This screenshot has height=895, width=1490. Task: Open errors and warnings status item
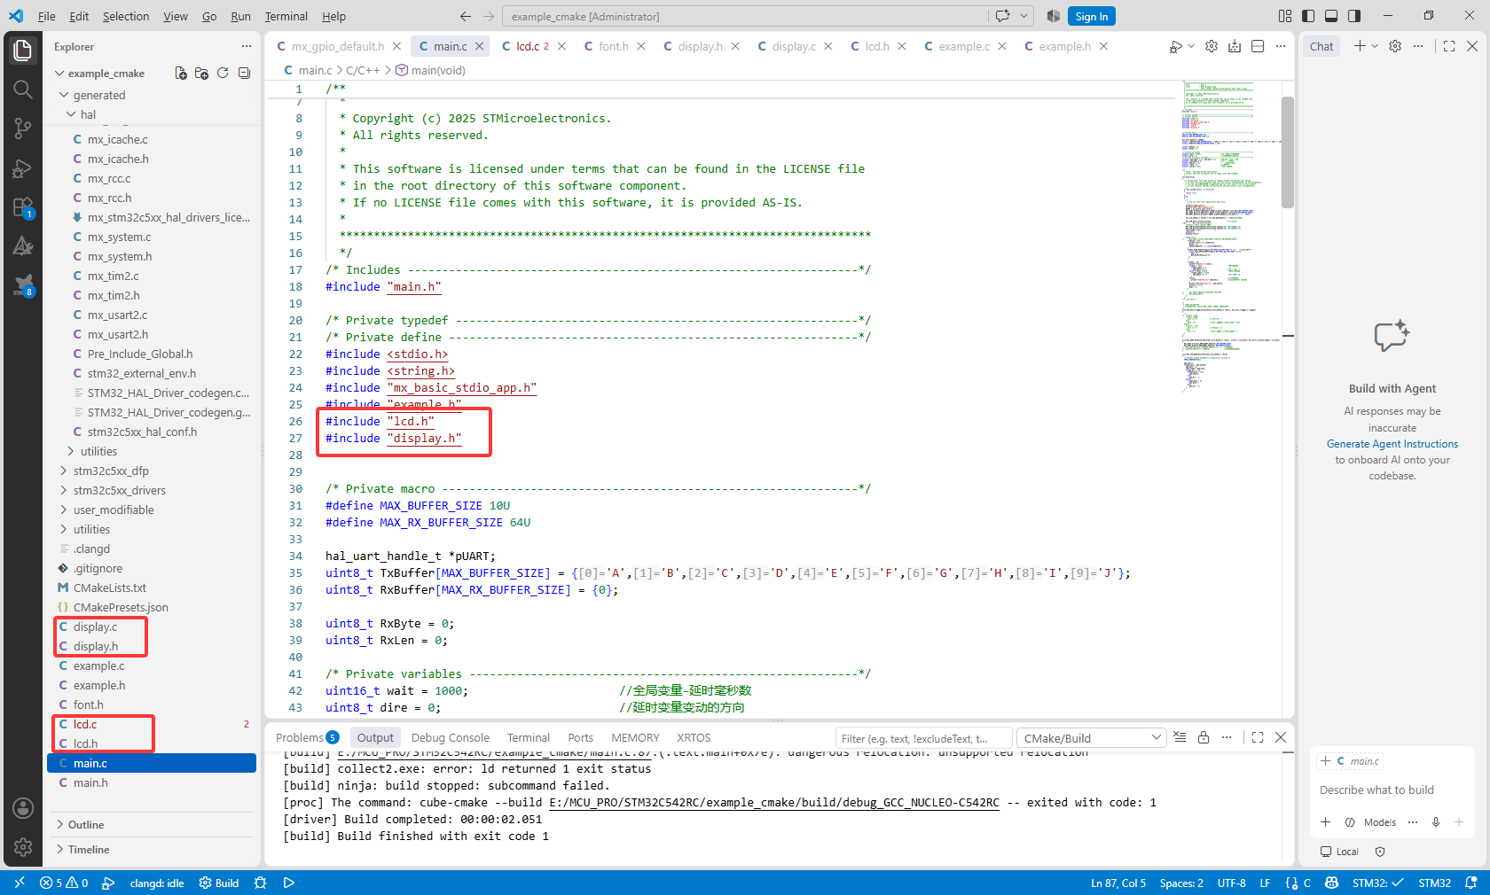64,883
